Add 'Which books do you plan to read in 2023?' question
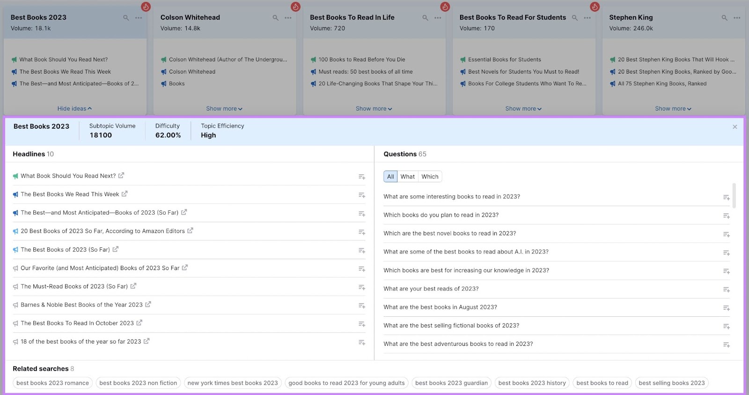The width and height of the screenshot is (749, 395). (x=726, y=216)
